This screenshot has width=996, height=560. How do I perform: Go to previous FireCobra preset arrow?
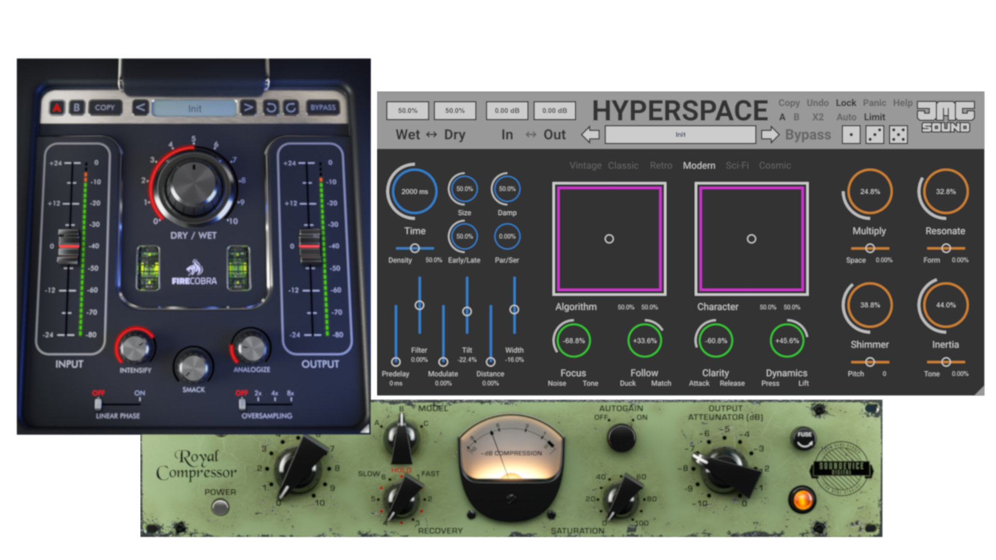(x=140, y=108)
